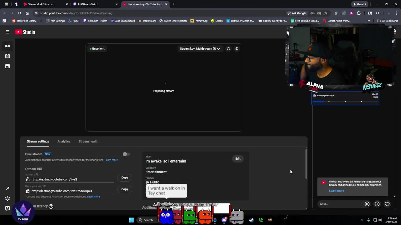The width and height of the screenshot is (401, 225).
Task: Open the Chrome apps grid in bookmarks bar
Action: 4,21
